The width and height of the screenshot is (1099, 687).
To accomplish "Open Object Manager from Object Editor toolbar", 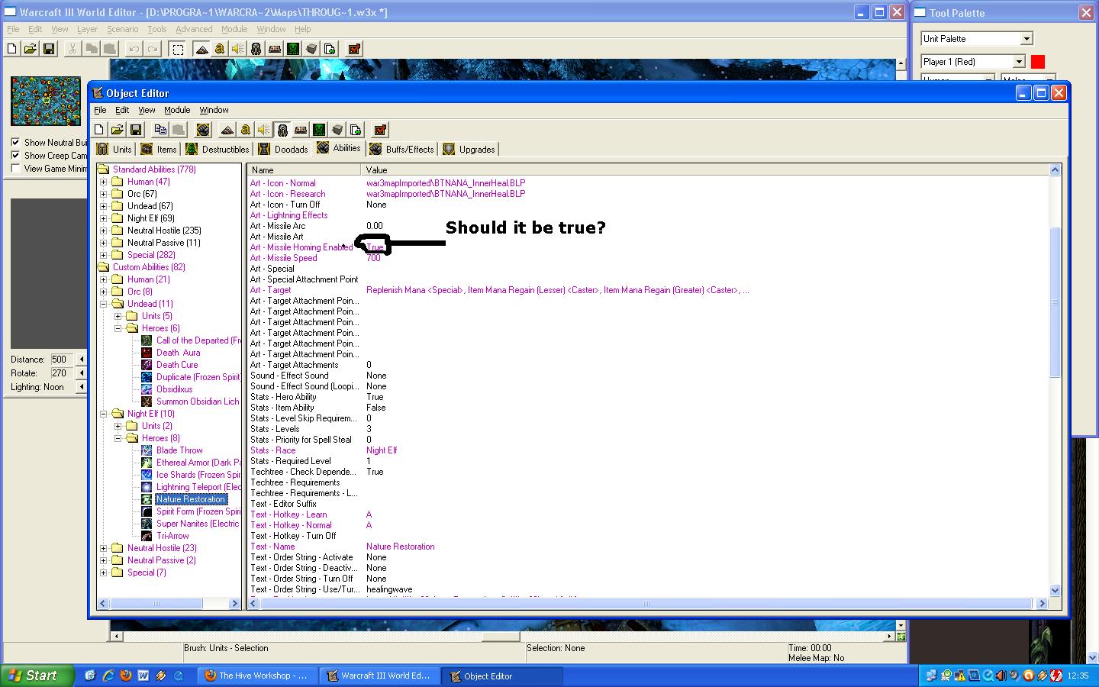I will (337, 130).
